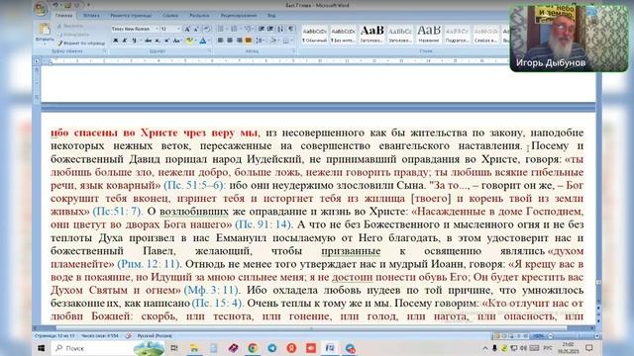This screenshot has width=634, height=356.
Task: Open Google Chrome from the taskbar
Action: 253,348
